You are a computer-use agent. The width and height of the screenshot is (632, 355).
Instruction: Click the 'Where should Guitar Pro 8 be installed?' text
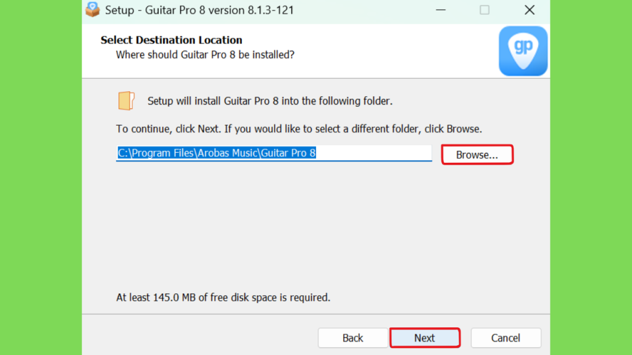pyautogui.click(x=205, y=55)
